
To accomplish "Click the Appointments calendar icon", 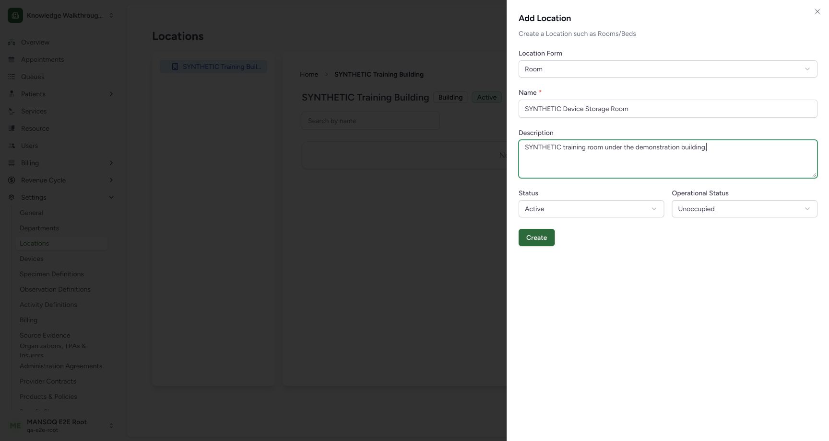I will [x=12, y=59].
